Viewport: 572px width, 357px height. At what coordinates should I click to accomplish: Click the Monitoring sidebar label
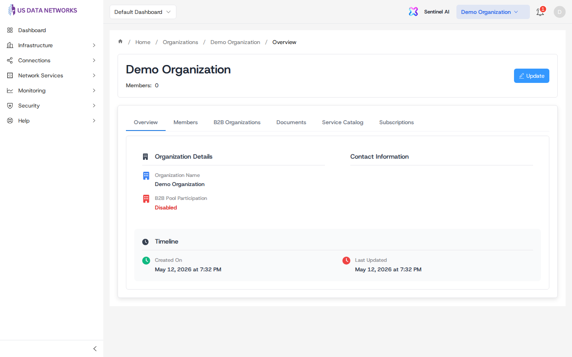(x=32, y=90)
